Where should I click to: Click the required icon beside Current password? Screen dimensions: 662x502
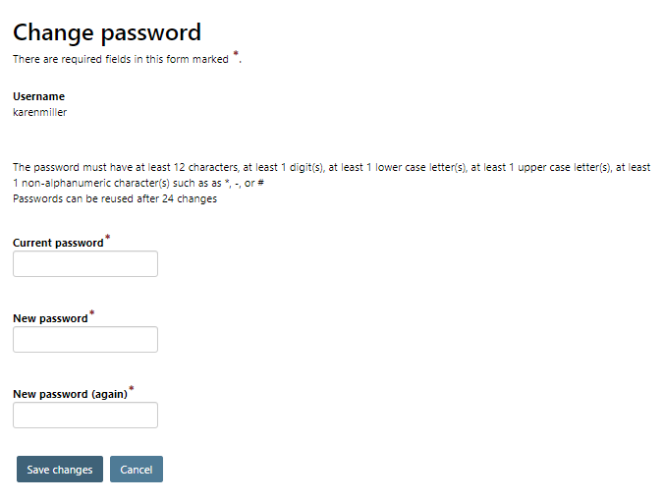pyautogui.click(x=107, y=239)
